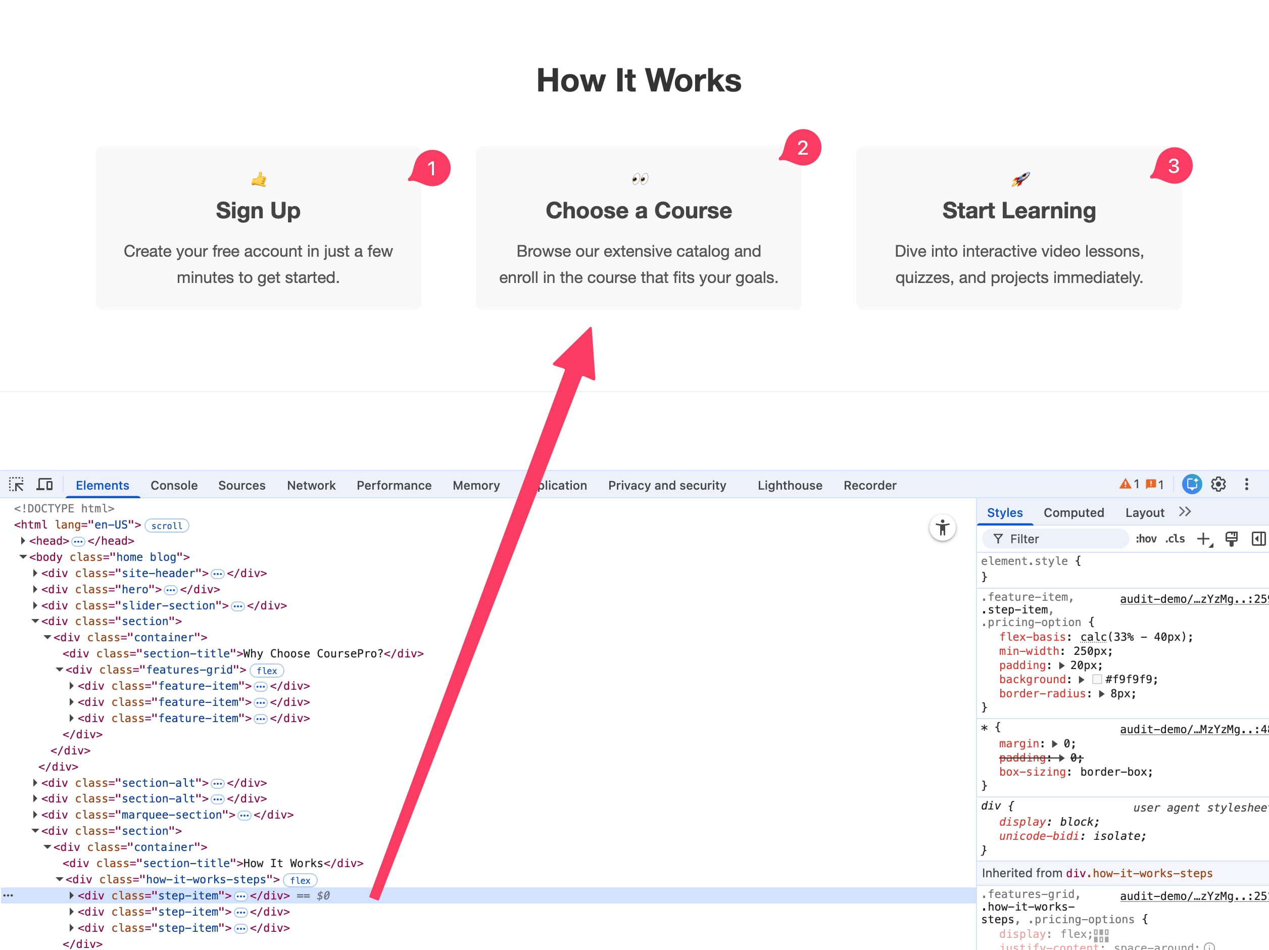Click the background color swatch #f9f9f9
Screen dimensions: 1269x950
[x=1098, y=679]
